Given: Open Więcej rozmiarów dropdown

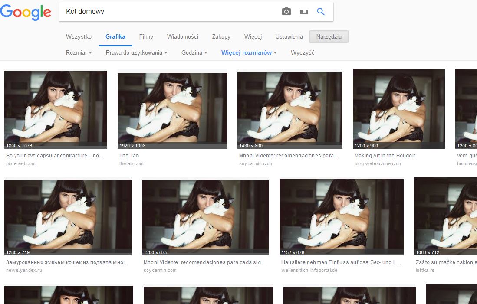Looking at the screenshot, I should (x=249, y=52).
